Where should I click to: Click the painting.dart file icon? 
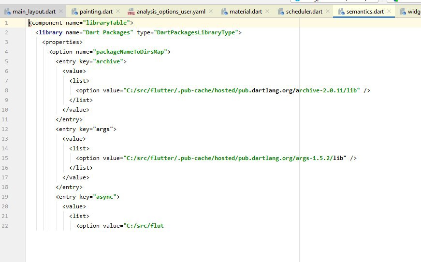[74, 12]
